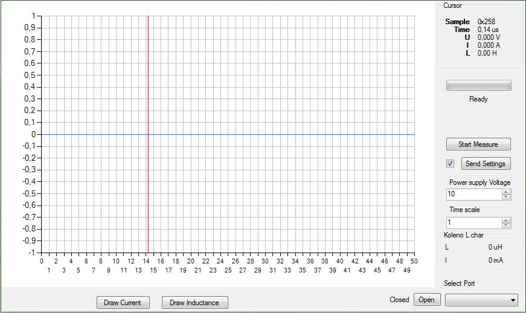Decrease Power supply Voltage with down arrow

pos(506,196)
